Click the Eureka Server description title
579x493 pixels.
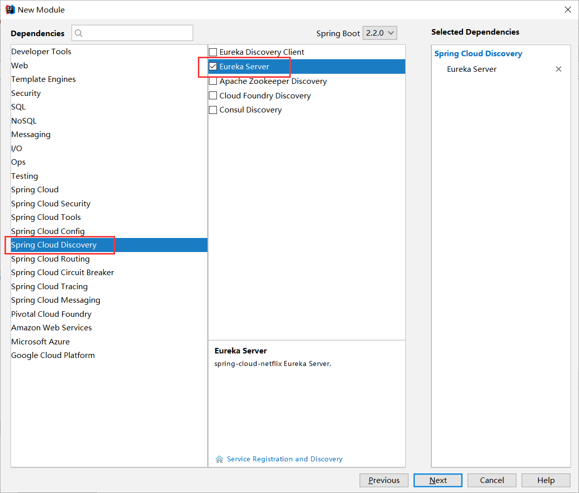coord(241,351)
